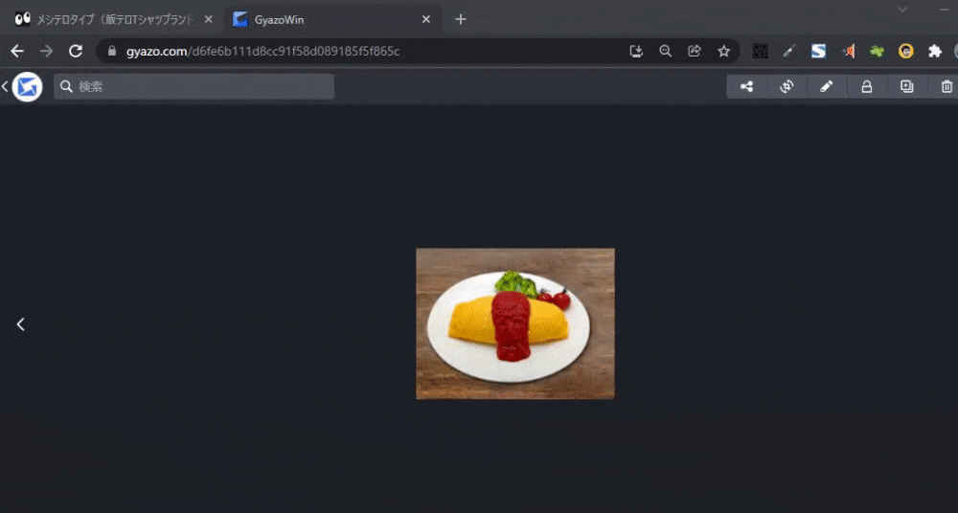Open the Chrome extensions puzzle icon
This screenshot has height=513, width=958.
[935, 51]
